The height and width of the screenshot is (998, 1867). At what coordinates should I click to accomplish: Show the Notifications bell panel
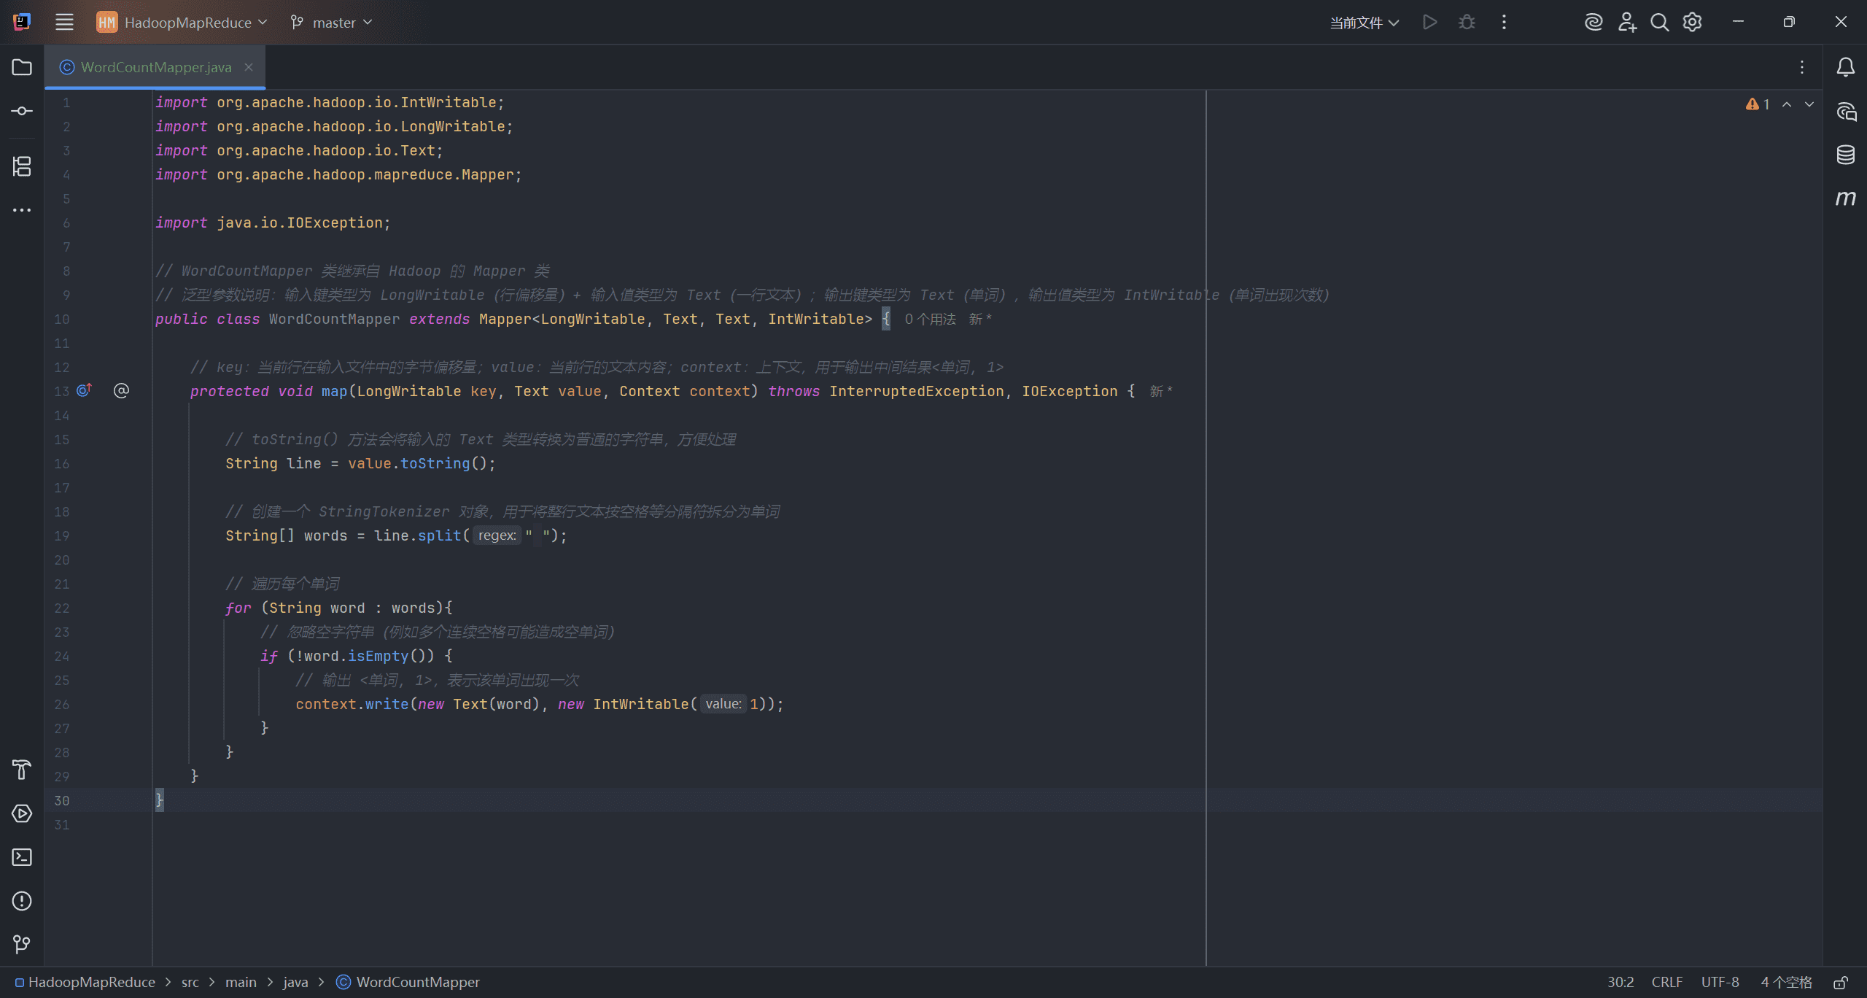1845,67
